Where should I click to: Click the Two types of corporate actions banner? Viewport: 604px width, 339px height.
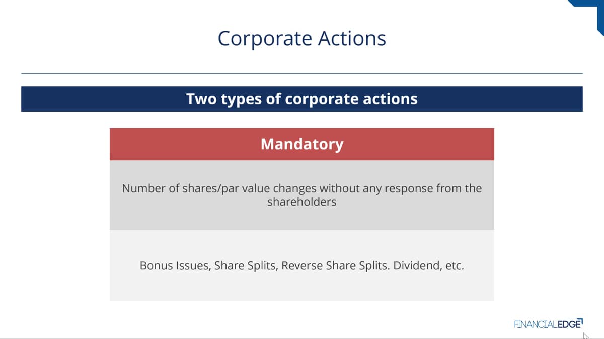(302, 99)
